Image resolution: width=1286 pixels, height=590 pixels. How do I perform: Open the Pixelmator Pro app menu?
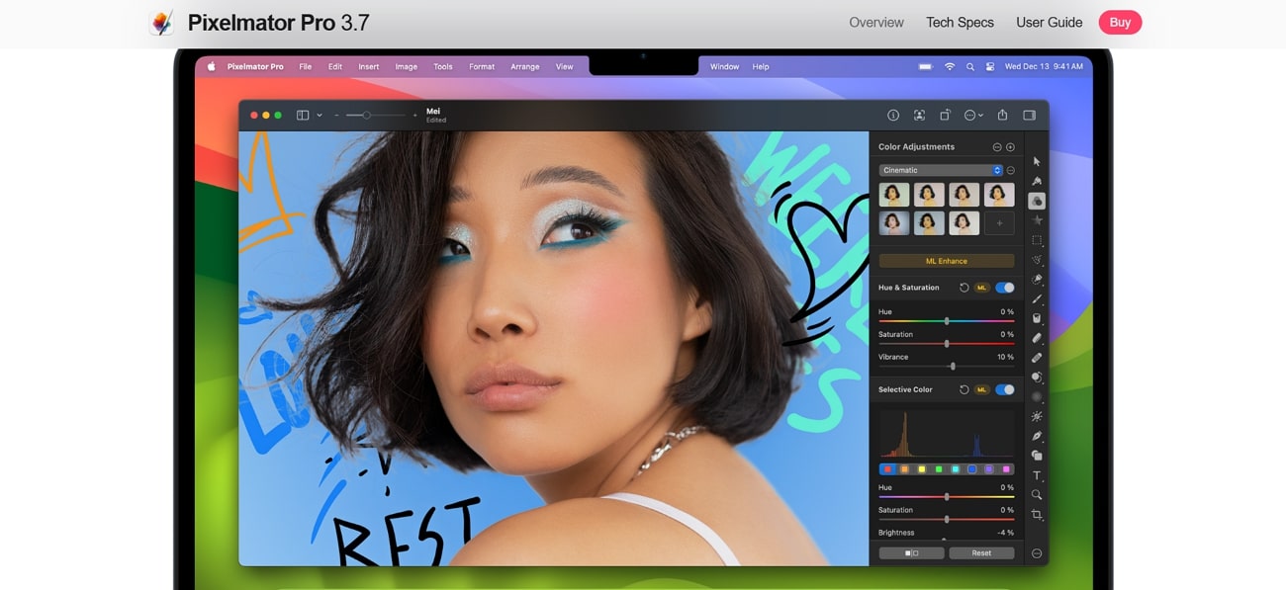255,67
